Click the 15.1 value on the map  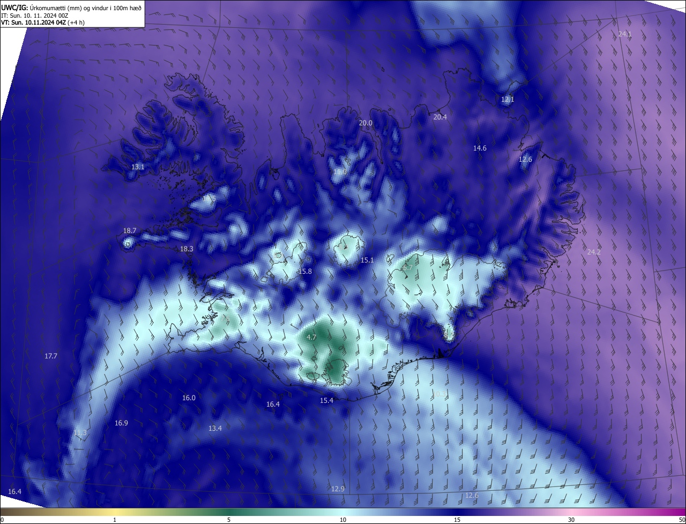367,260
